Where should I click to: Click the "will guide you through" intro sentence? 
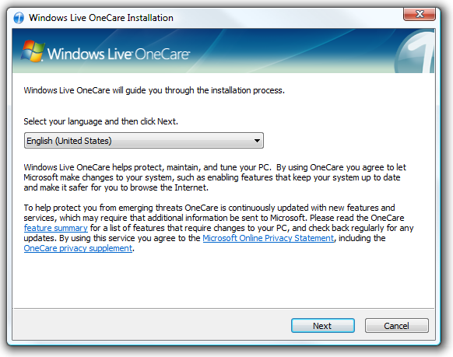point(154,90)
